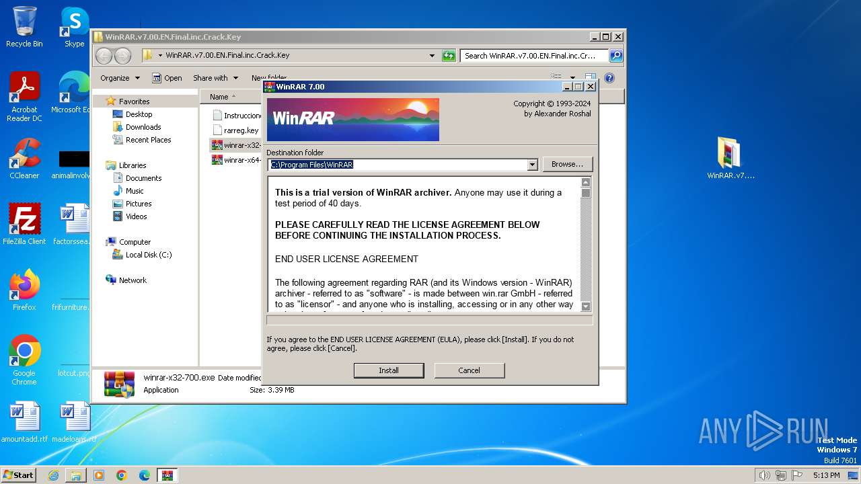Open the Share with dropdown
This screenshot has width=861, height=484.
click(x=215, y=78)
